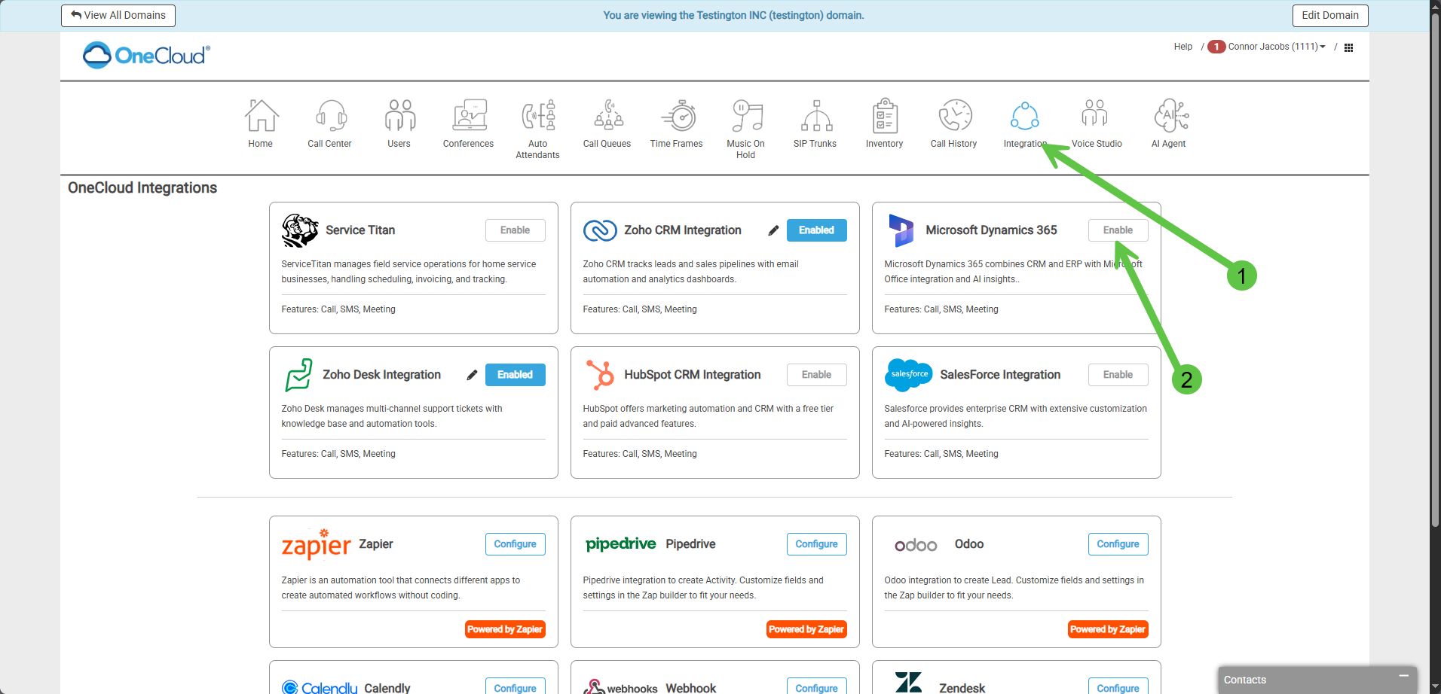The height and width of the screenshot is (694, 1441).
Task: Click the Edit Domain button
Action: [1330, 15]
